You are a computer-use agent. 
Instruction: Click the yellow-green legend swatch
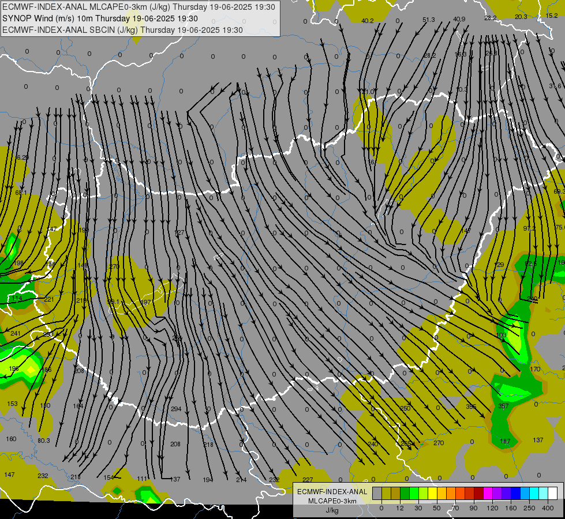[424, 493]
